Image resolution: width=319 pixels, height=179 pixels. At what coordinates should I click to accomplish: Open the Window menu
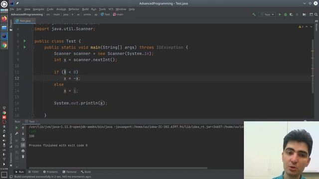point(121,9)
